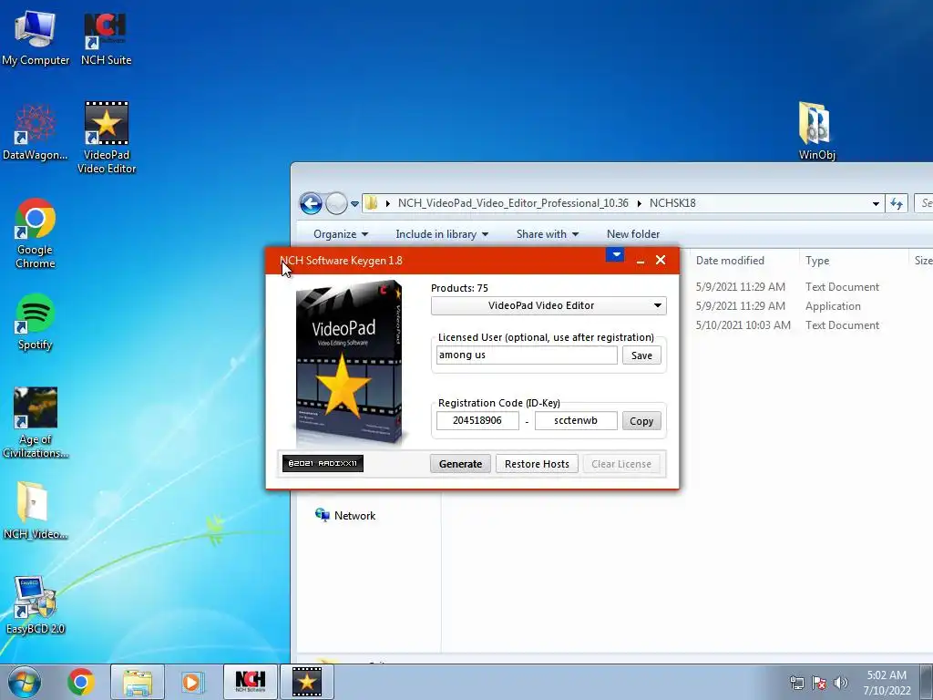Open My Computer desktop icon
This screenshot has height=700, width=933.
pos(36,38)
